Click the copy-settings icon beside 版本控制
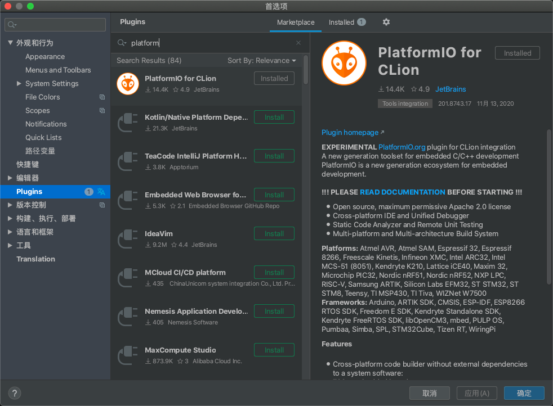 point(102,205)
